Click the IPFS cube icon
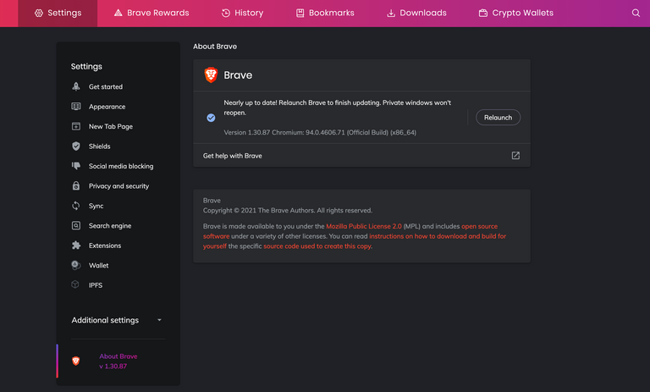The width and height of the screenshot is (650, 392). (76, 285)
